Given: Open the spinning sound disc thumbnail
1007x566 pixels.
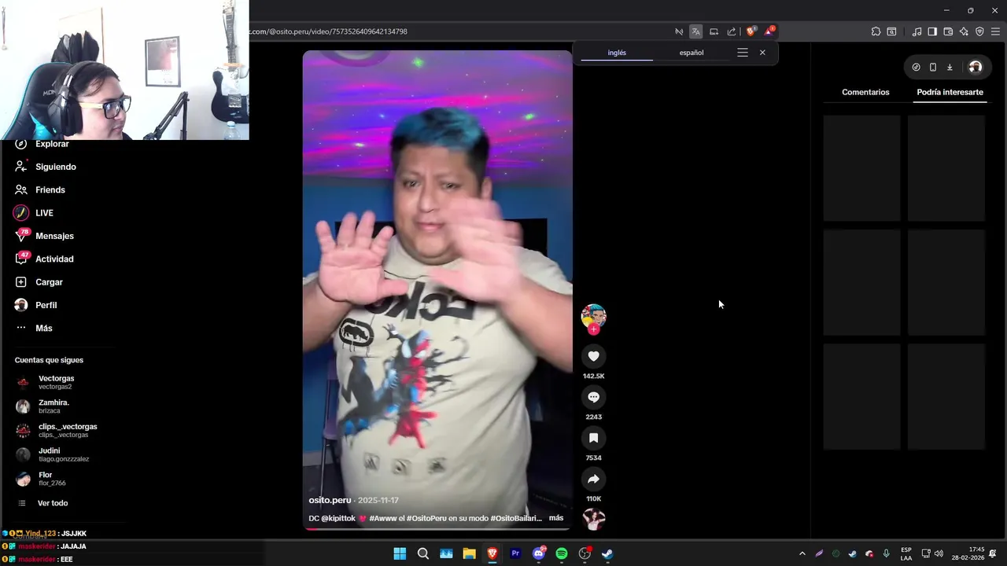Looking at the screenshot, I should point(593,519).
